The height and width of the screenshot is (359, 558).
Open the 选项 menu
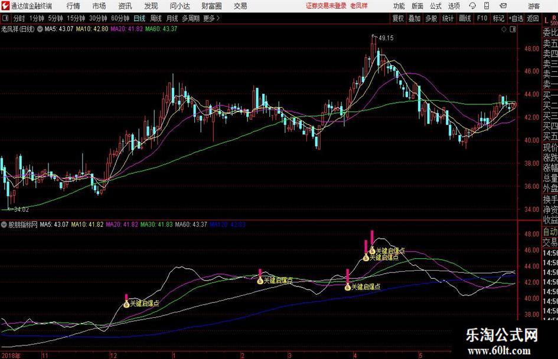tap(453, 6)
